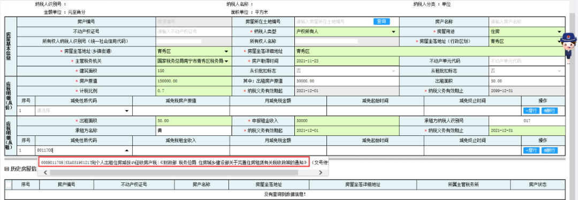Screen dimensions: 578x200
Task: Click the 纳税人分类：单位 text
Action: (432, 4)
